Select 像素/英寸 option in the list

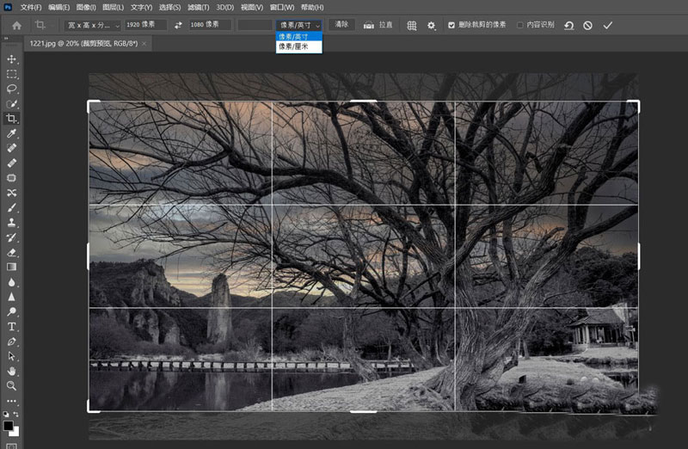point(293,36)
